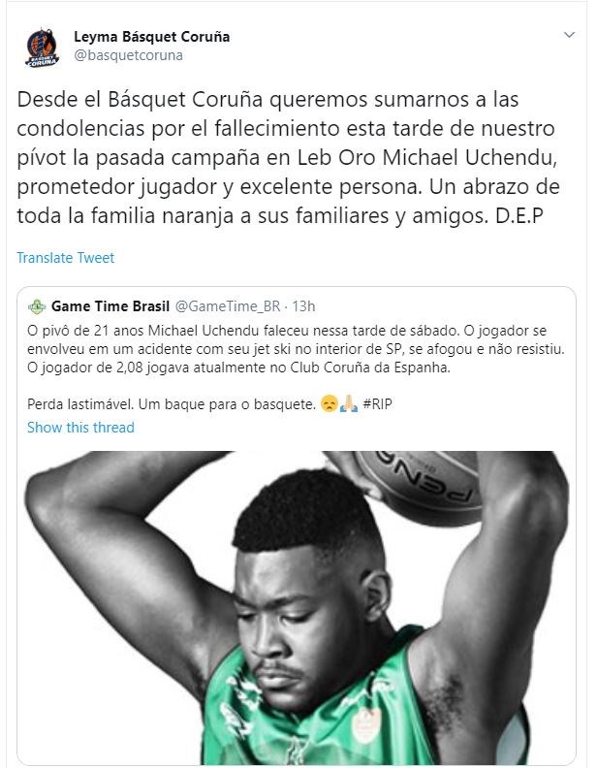Open the quoted tweet's Portuguese text

point(296,368)
